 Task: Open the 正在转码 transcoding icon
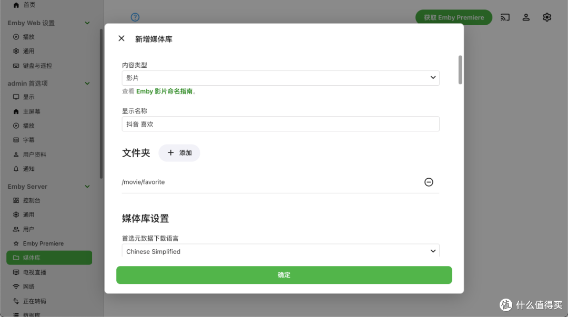pyautogui.click(x=15, y=301)
